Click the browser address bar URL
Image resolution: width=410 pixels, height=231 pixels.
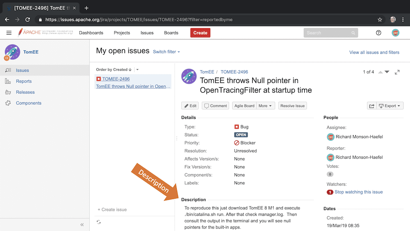(x=139, y=20)
